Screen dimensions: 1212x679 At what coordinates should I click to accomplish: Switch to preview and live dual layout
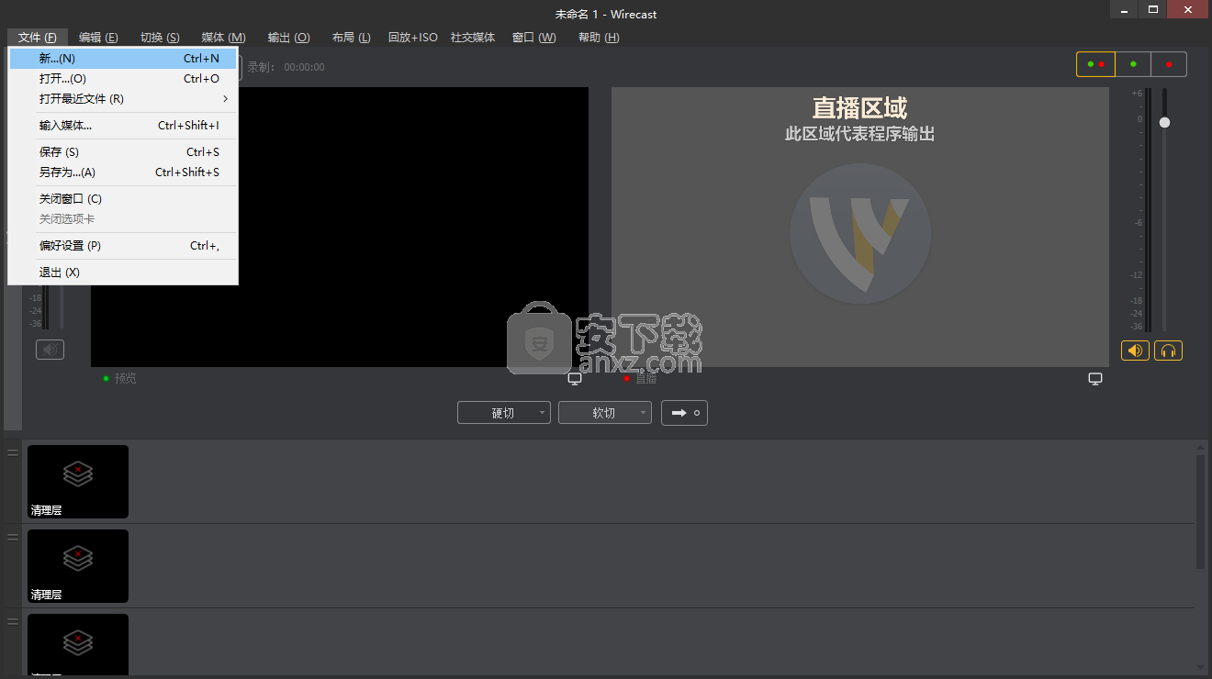1095,64
